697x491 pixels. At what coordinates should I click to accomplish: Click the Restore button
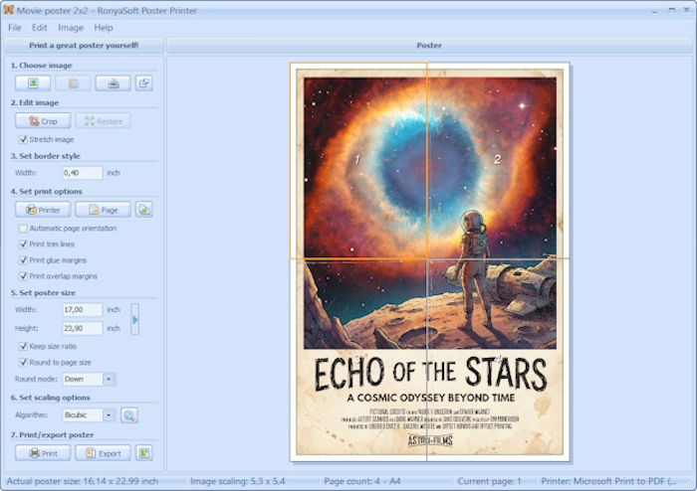tap(104, 120)
